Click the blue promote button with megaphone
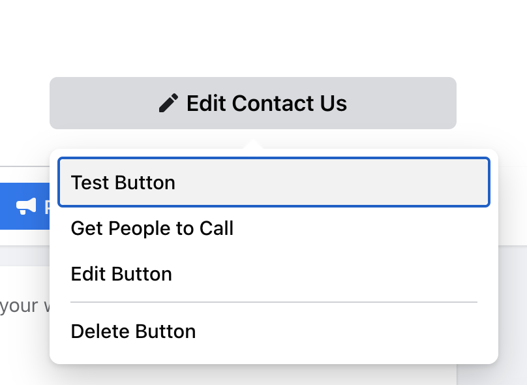The width and height of the screenshot is (527, 385). pyautogui.click(x=25, y=206)
